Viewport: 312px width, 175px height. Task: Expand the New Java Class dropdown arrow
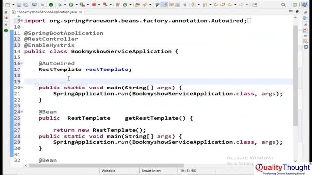[130, 5]
